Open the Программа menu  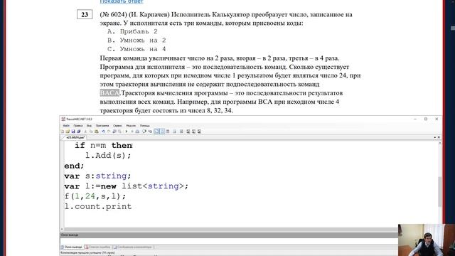click(102, 126)
